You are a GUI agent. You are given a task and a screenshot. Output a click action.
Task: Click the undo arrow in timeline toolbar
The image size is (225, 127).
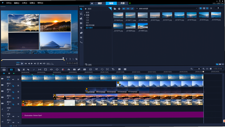pyautogui.click(x=28, y=70)
